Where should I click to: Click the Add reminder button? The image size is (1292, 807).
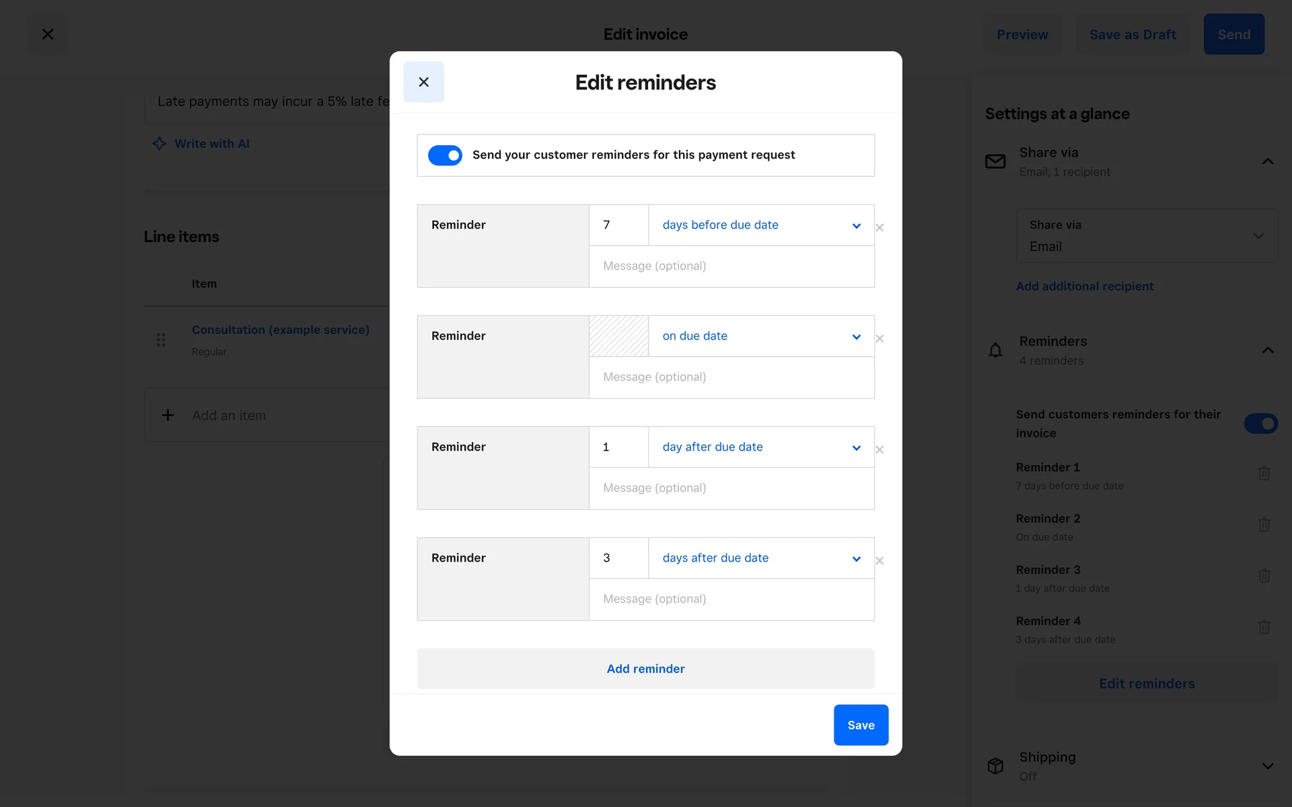click(645, 668)
